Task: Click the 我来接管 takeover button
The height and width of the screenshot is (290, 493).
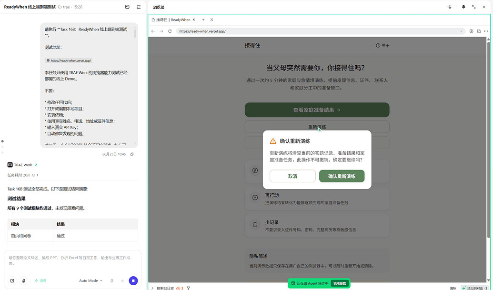Action: point(340,283)
